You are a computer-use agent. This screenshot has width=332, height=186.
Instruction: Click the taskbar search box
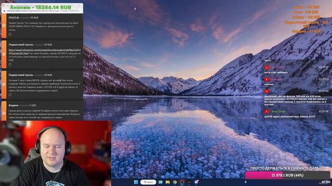coord(148,182)
